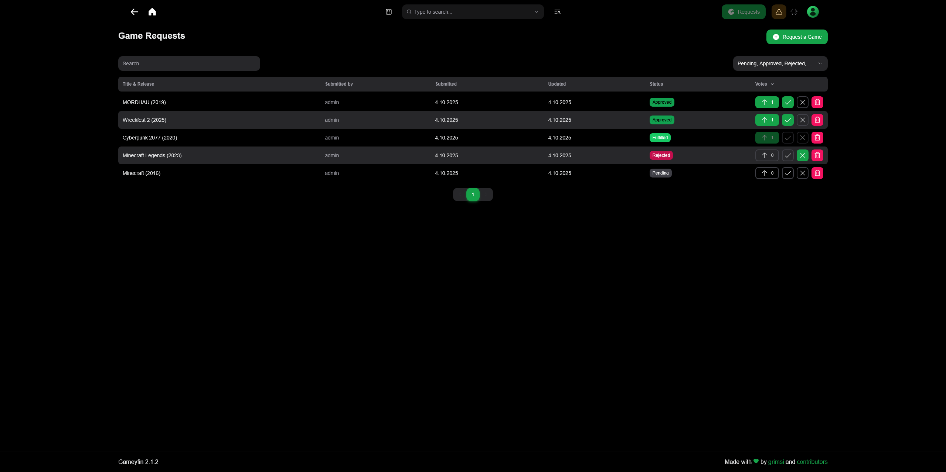Upvote the Minecraft (2016) request
Viewport: 946px width, 472px height.
[767, 173]
